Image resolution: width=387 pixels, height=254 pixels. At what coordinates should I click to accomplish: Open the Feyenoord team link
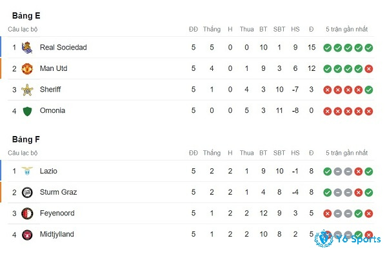(x=57, y=213)
